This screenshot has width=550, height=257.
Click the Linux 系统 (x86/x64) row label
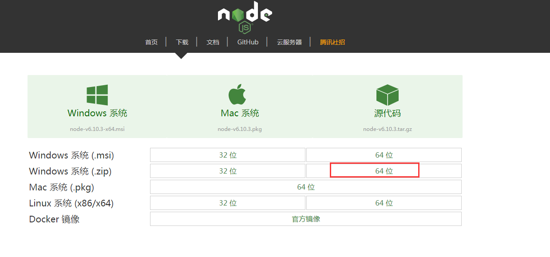click(71, 203)
